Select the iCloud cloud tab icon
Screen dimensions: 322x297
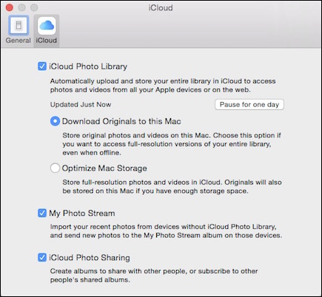pyautogui.click(x=47, y=25)
